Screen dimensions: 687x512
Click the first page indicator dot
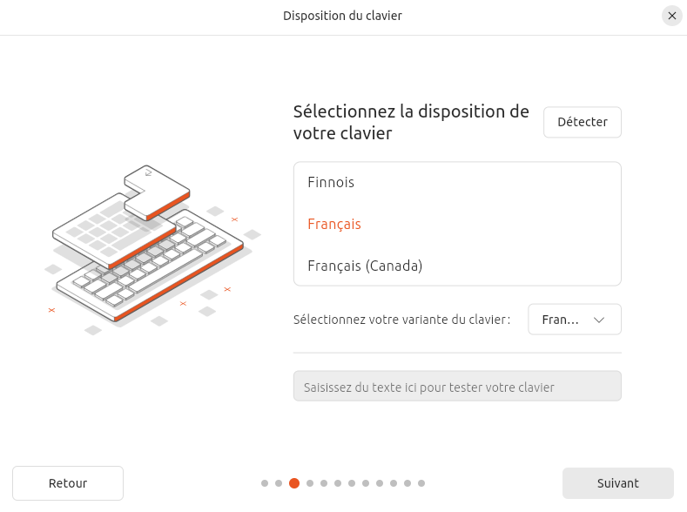click(x=265, y=483)
